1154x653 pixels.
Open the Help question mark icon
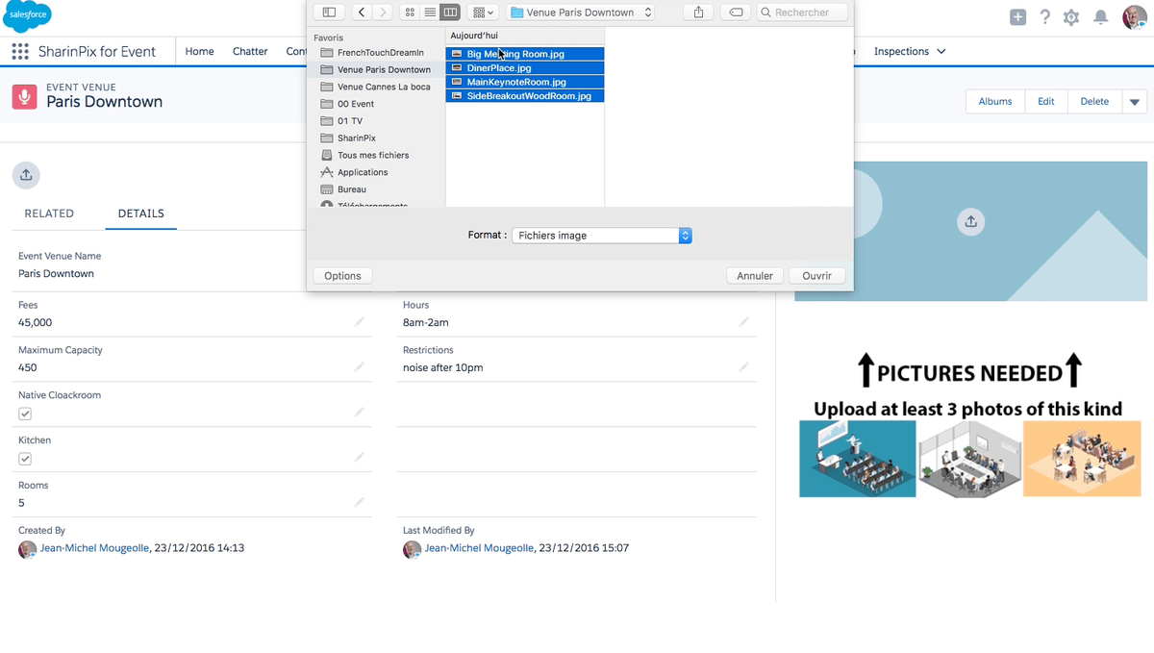pyautogui.click(x=1045, y=17)
